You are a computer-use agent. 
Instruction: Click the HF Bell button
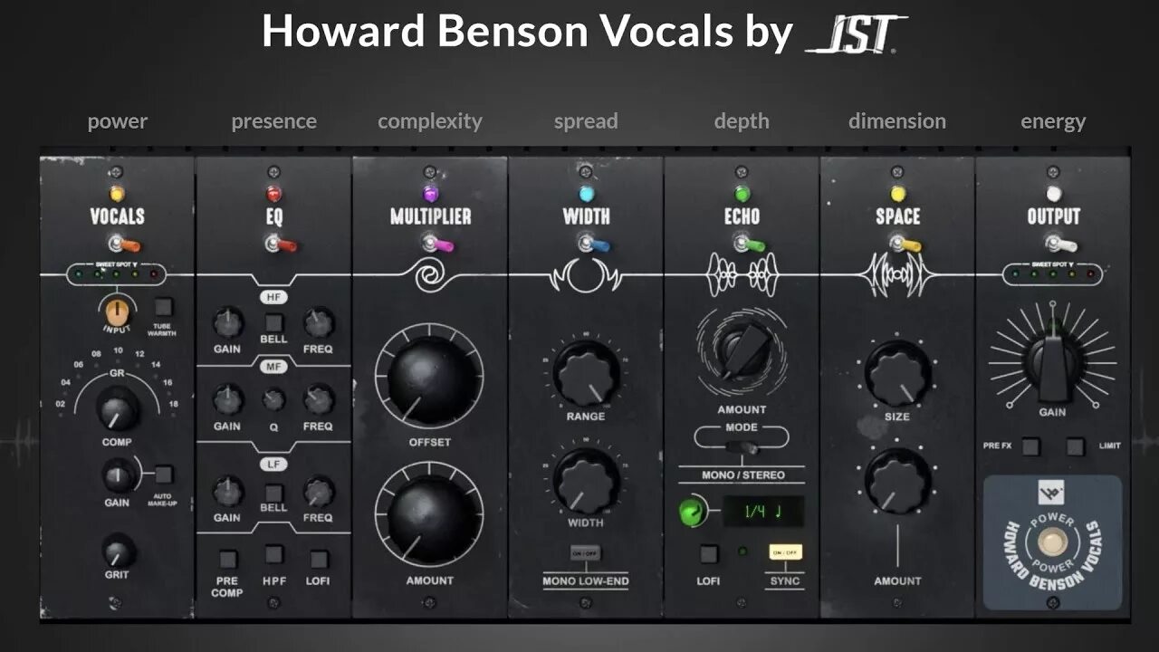point(273,321)
